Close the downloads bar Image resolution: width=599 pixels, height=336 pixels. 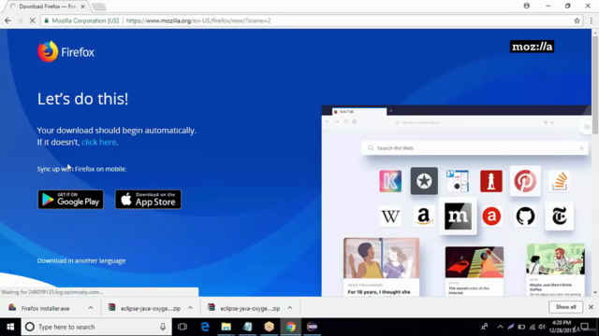(x=591, y=307)
